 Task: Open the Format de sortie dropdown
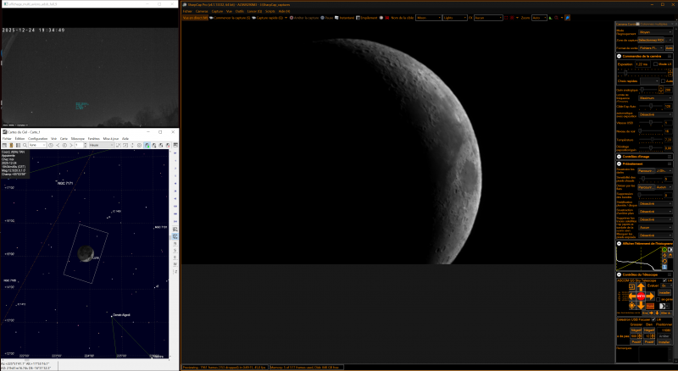coord(651,48)
